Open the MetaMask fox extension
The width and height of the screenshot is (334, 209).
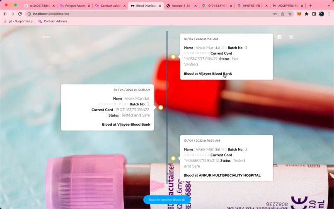click(299, 14)
